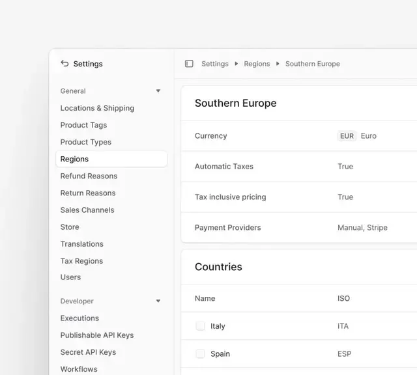Click the Euro currency name

tap(369, 136)
